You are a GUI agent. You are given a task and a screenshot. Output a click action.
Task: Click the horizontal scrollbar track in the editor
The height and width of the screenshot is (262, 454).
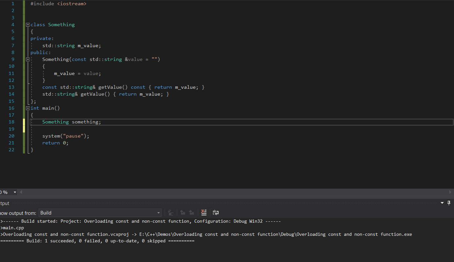pos(229,192)
